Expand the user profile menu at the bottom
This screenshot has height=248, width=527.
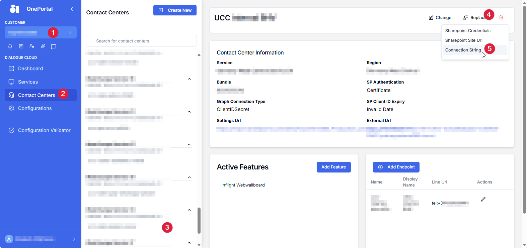(74, 239)
